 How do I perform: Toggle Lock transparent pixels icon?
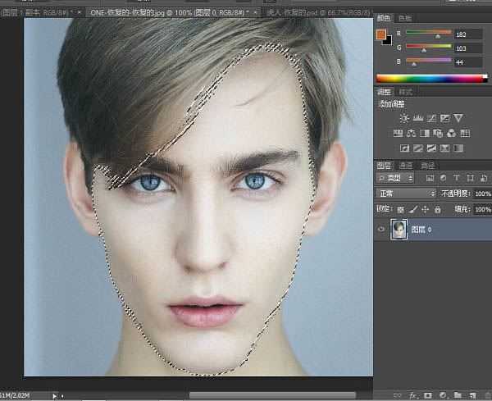click(x=400, y=210)
